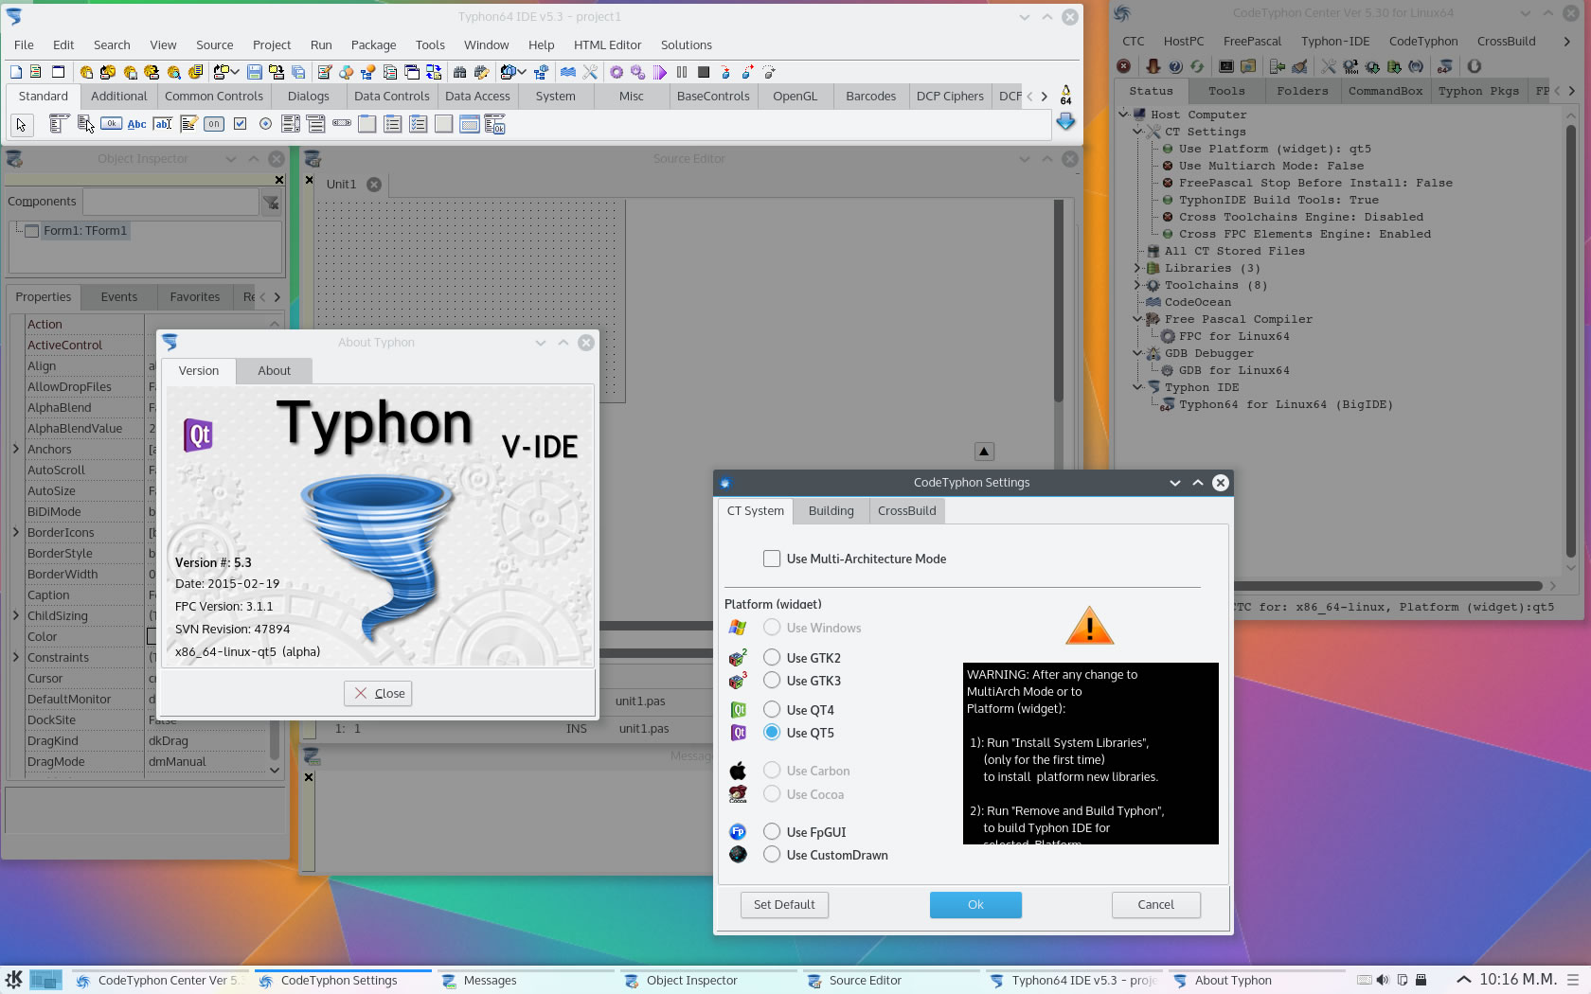Open the Events tab in Object Inspector
1591x994 pixels.
pos(119,296)
